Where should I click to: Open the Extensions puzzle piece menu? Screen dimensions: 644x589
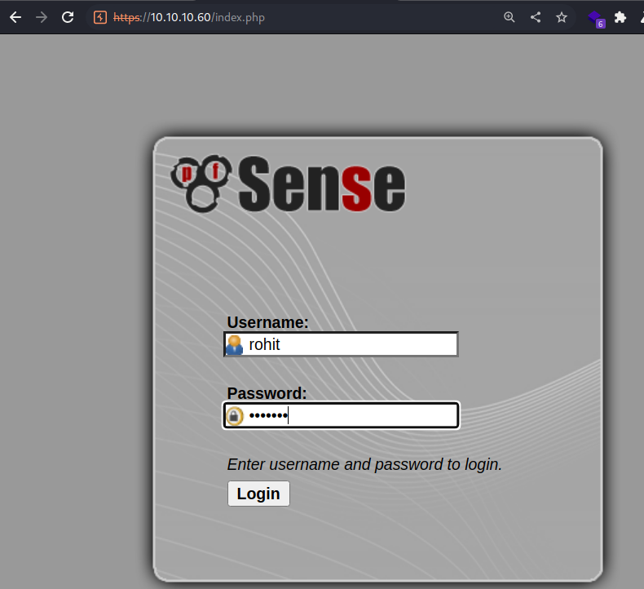[620, 17]
